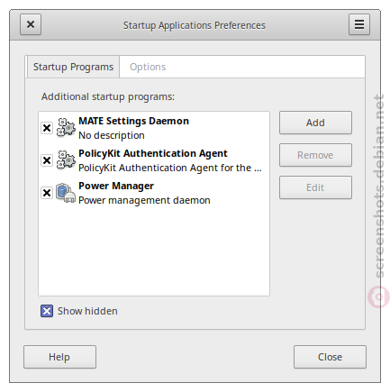This screenshot has width=390, height=392.
Task: Open the hamburger menu in title bar
Action: coord(359,24)
